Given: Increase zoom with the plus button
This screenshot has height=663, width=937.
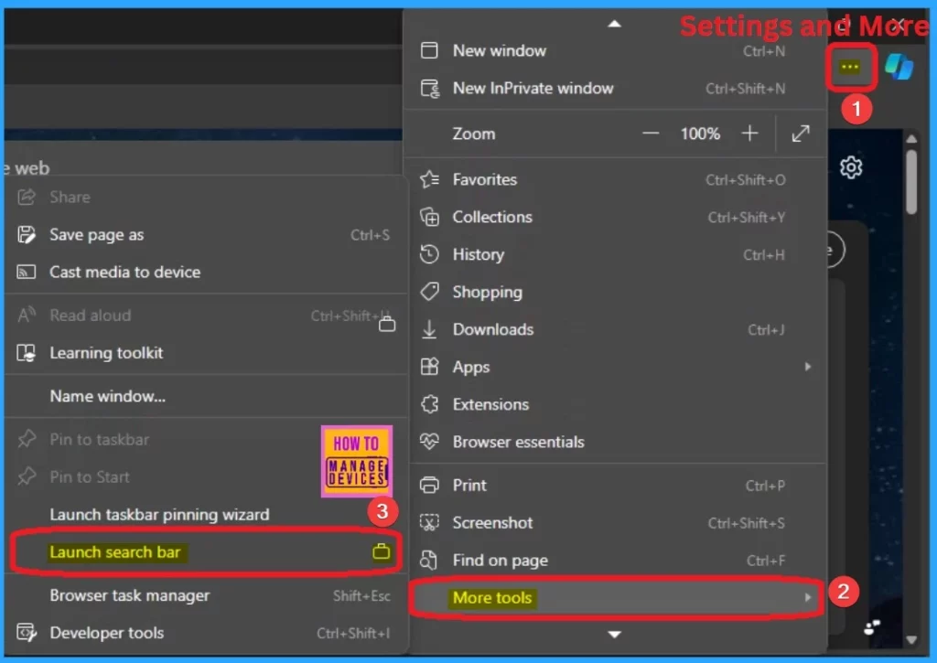Looking at the screenshot, I should point(749,134).
